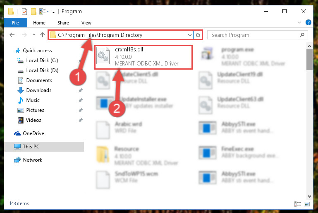The image size is (318, 213).
Task: Switch to the View ribbon tab
Action: (x=86, y=23)
